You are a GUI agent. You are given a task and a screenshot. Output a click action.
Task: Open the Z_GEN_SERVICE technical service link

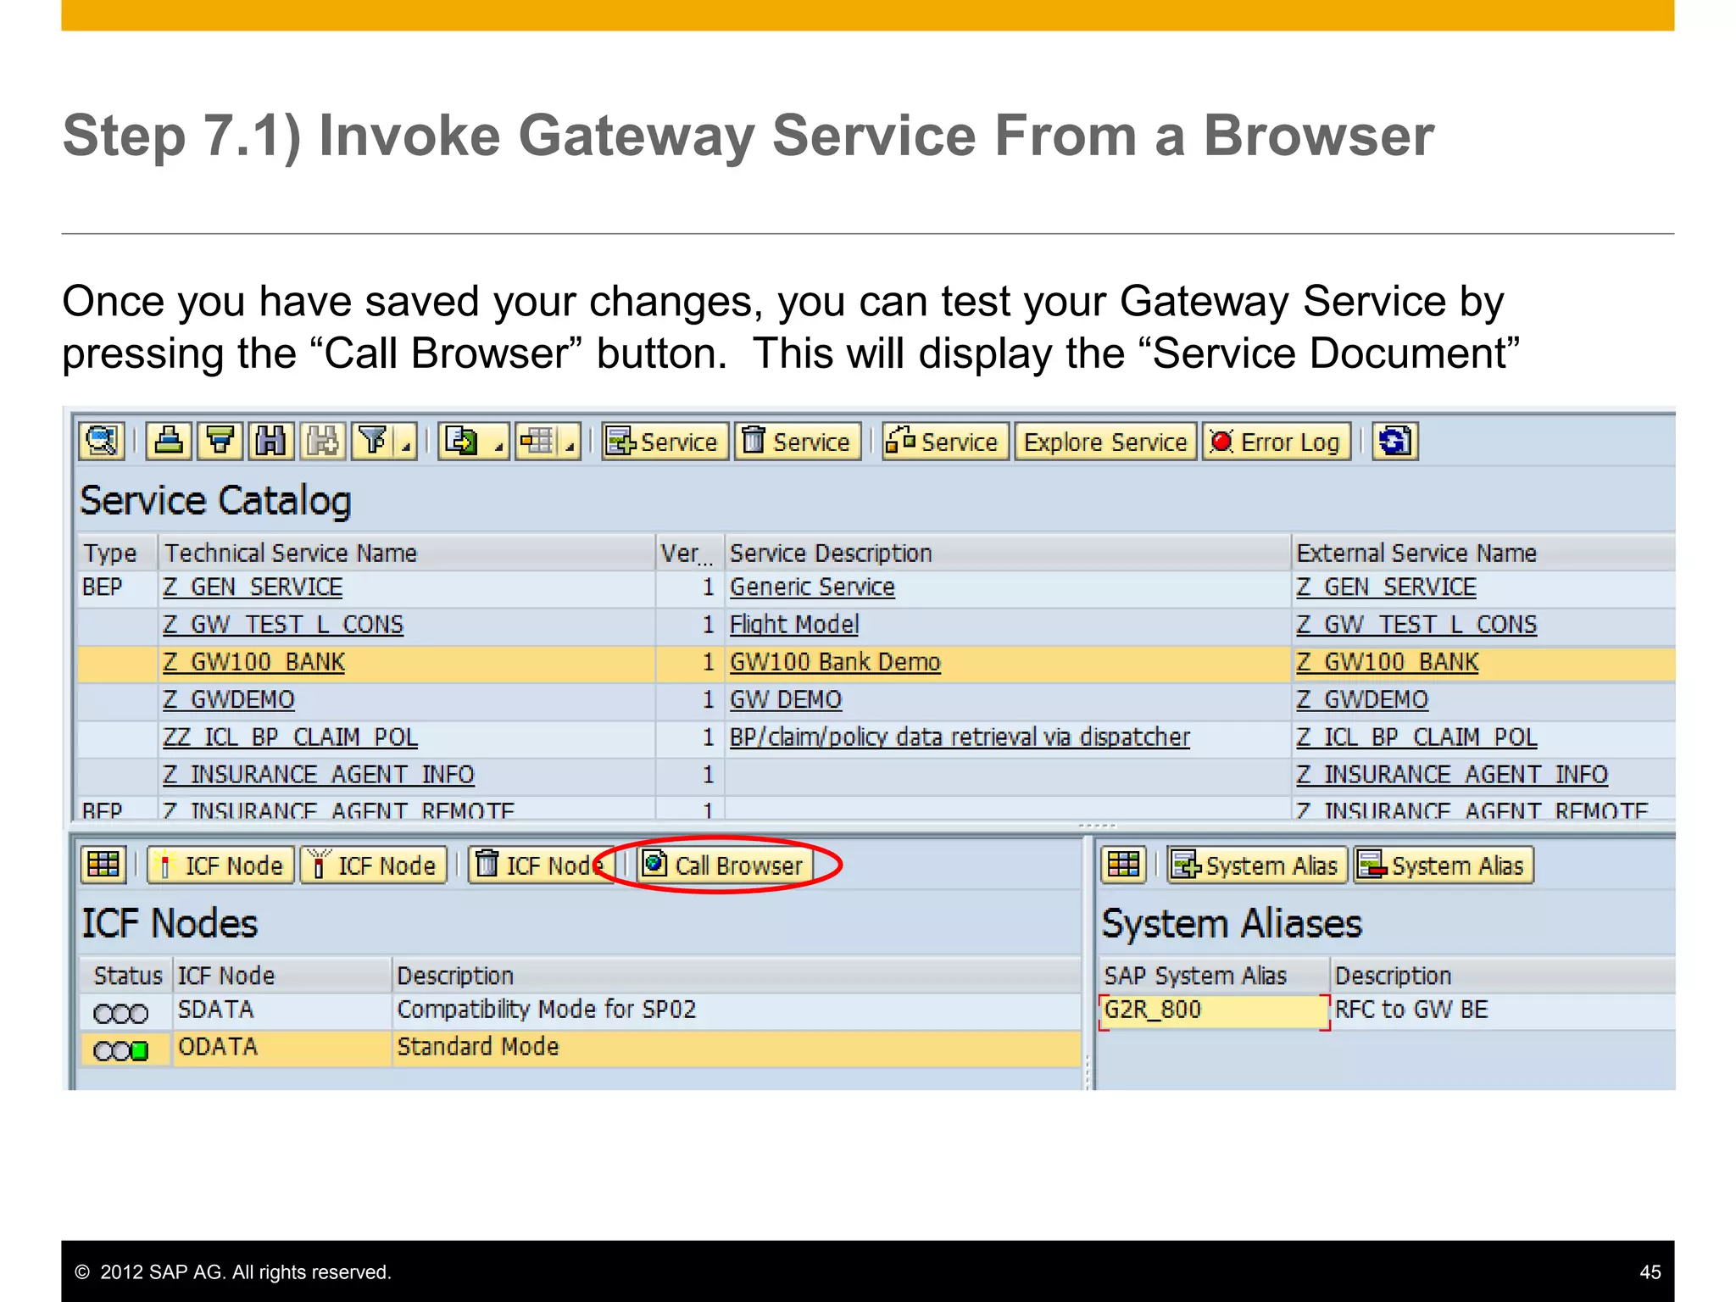[253, 587]
